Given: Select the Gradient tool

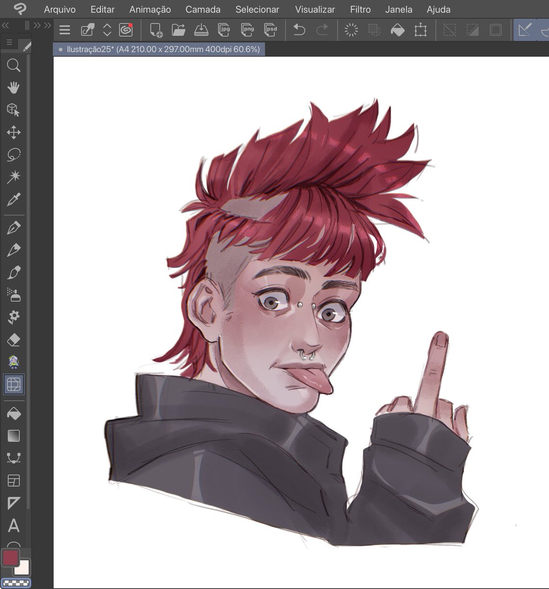Looking at the screenshot, I should coord(13,436).
